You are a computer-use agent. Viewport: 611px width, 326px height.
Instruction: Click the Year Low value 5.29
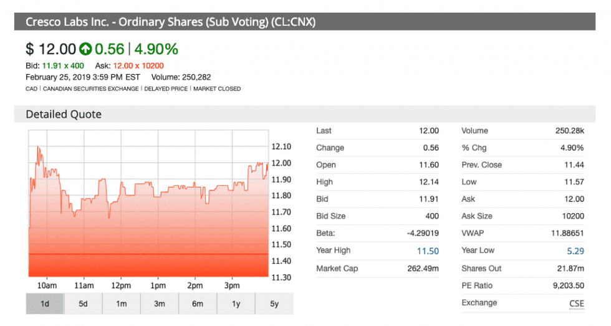574,251
